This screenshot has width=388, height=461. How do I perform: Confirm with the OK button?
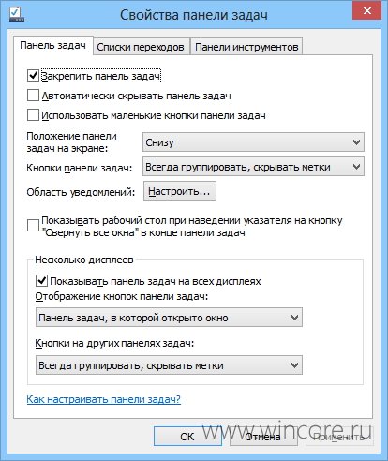pyautogui.click(x=187, y=437)
